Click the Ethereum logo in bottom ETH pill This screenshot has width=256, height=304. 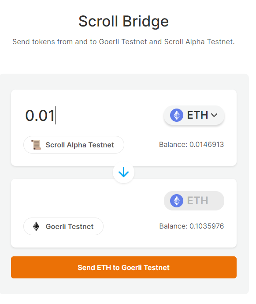(x=177, y=201)
